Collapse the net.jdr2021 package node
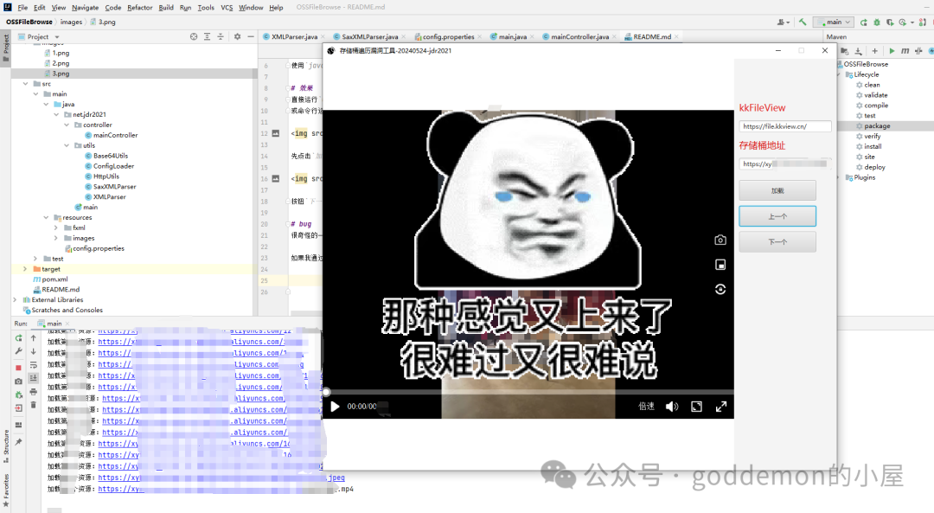 (x=56, y=114)
